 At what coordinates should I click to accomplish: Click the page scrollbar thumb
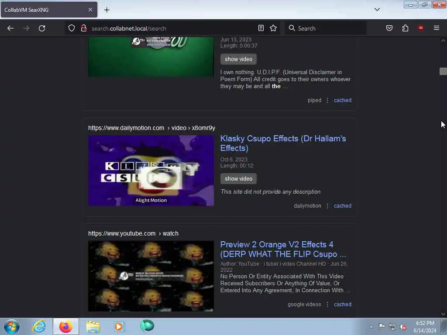(443, 71)
